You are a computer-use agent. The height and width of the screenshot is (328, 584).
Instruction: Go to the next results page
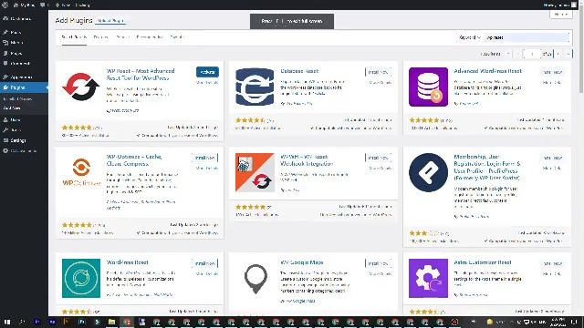(x=558, y=54)
